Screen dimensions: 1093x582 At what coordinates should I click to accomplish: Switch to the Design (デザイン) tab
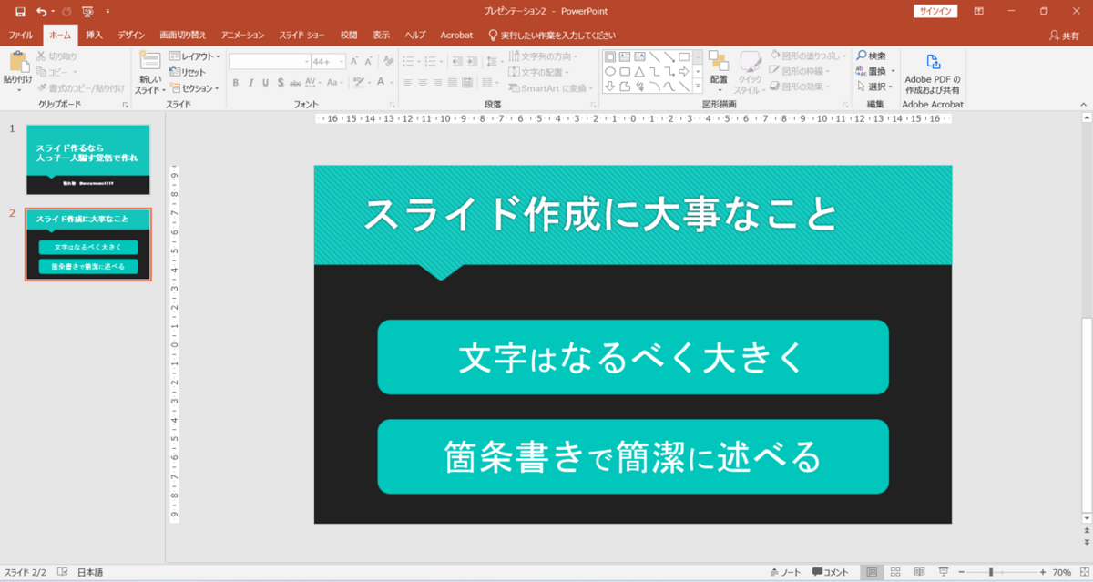133,35
